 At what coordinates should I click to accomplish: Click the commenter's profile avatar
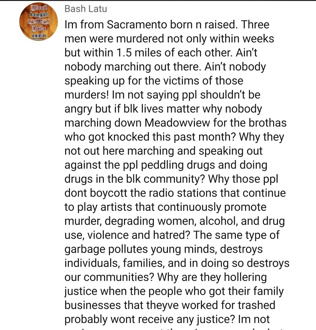[38, 22]
